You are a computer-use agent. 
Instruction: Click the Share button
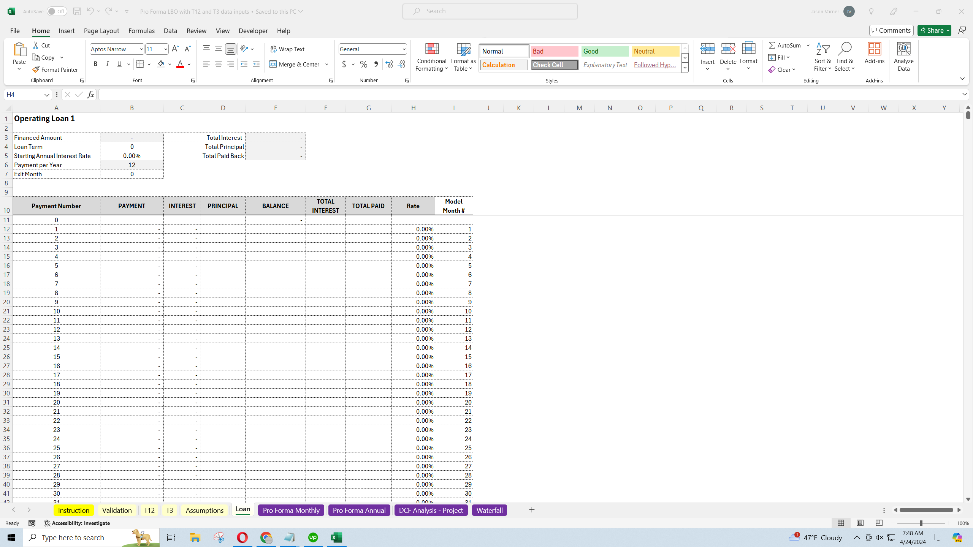931,30
